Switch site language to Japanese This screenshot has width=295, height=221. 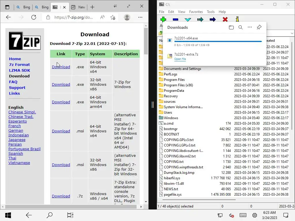(17, 140)
